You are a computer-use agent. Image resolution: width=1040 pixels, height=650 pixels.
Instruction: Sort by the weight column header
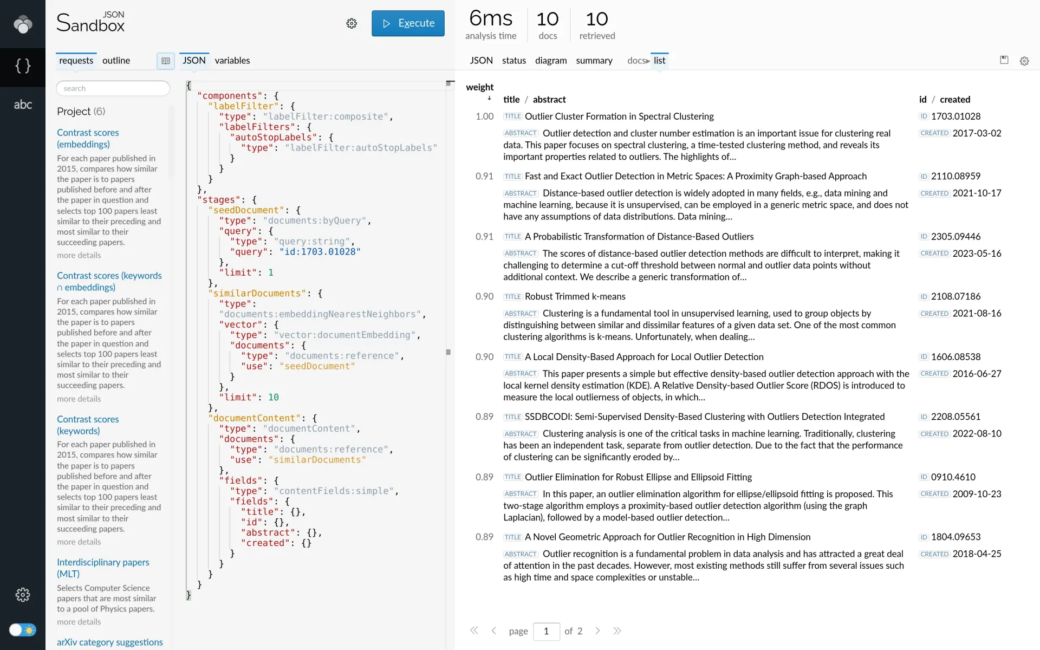[479, 87]
